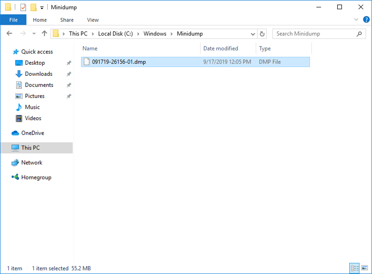Click the Help question mark icon
The width and height of the screenshot is (372, 274).
366,20
